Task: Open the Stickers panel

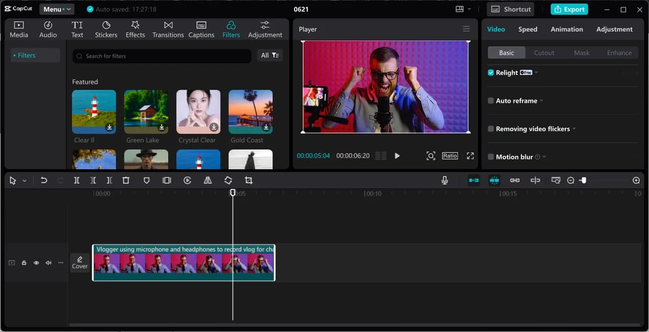Action: (106, 30)
